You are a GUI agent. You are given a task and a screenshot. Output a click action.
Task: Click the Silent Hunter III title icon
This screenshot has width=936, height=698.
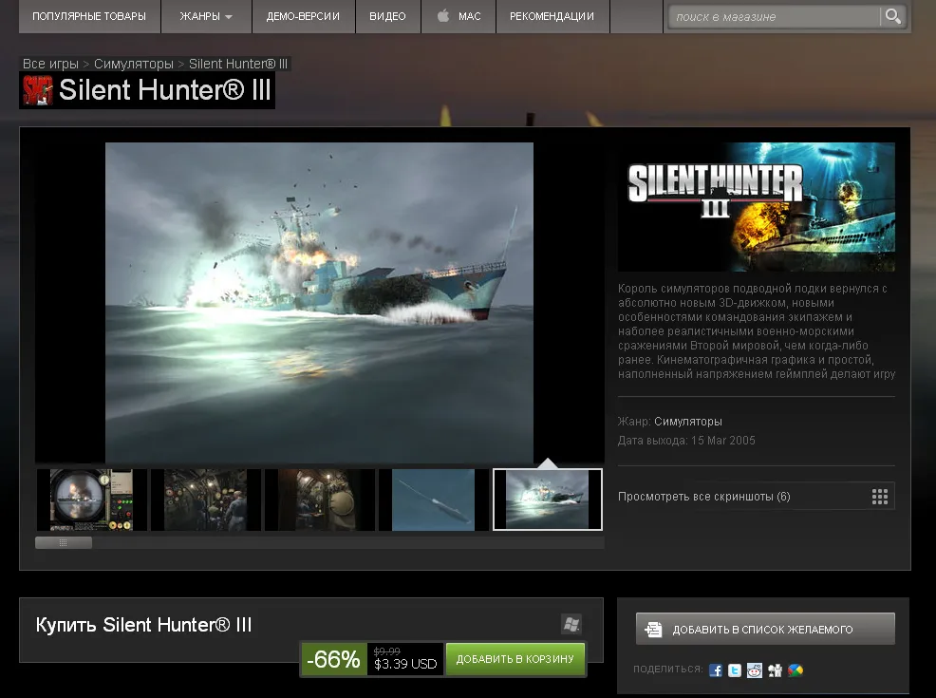[38, 90]
